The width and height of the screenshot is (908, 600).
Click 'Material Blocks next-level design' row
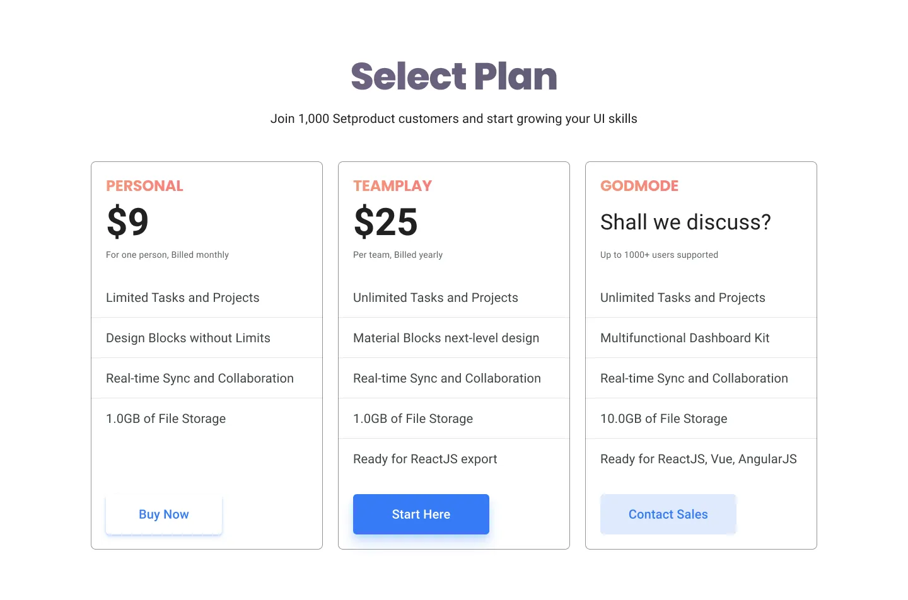(446, 338)
